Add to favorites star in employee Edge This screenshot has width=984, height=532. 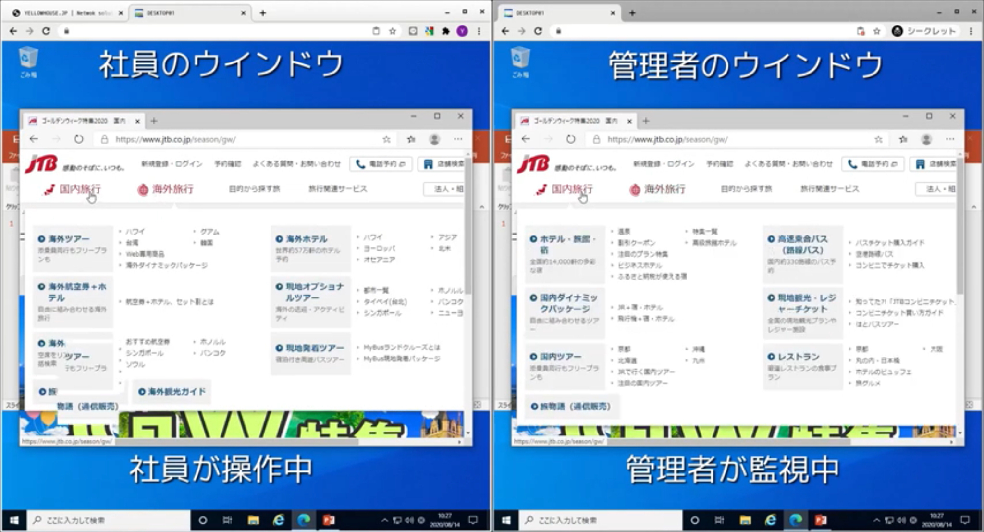386,139
